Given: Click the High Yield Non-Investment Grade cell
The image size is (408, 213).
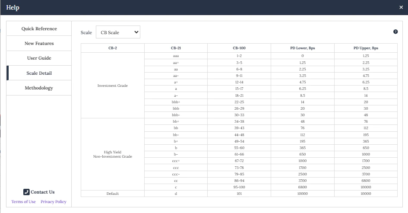Looking at the screenshot, I should [113, 154].
